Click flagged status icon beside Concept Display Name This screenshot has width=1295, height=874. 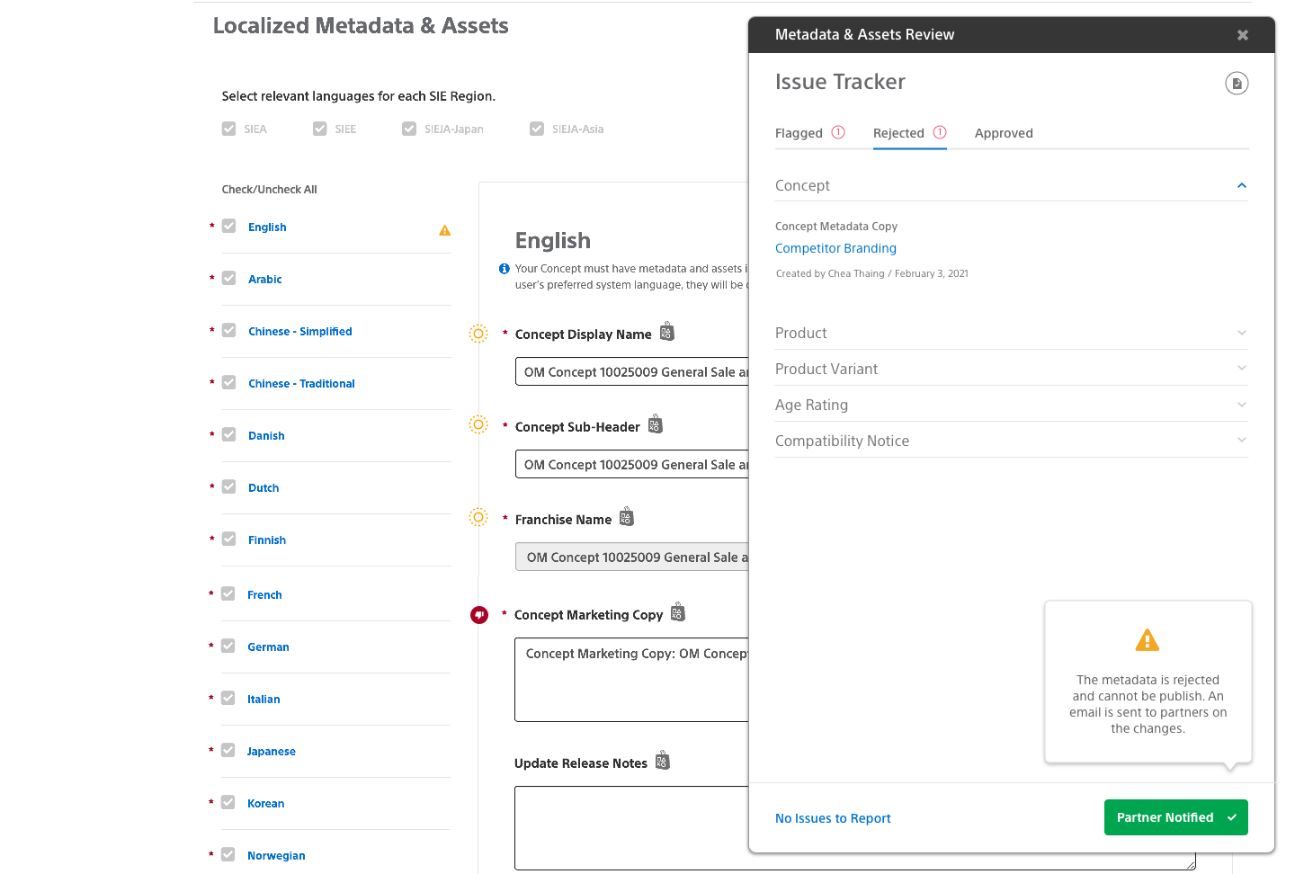pyautogui.click(x=478, y=334)
